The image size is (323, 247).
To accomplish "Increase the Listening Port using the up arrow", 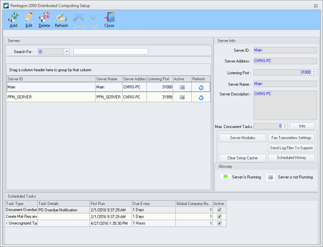I will coord(315,71).
